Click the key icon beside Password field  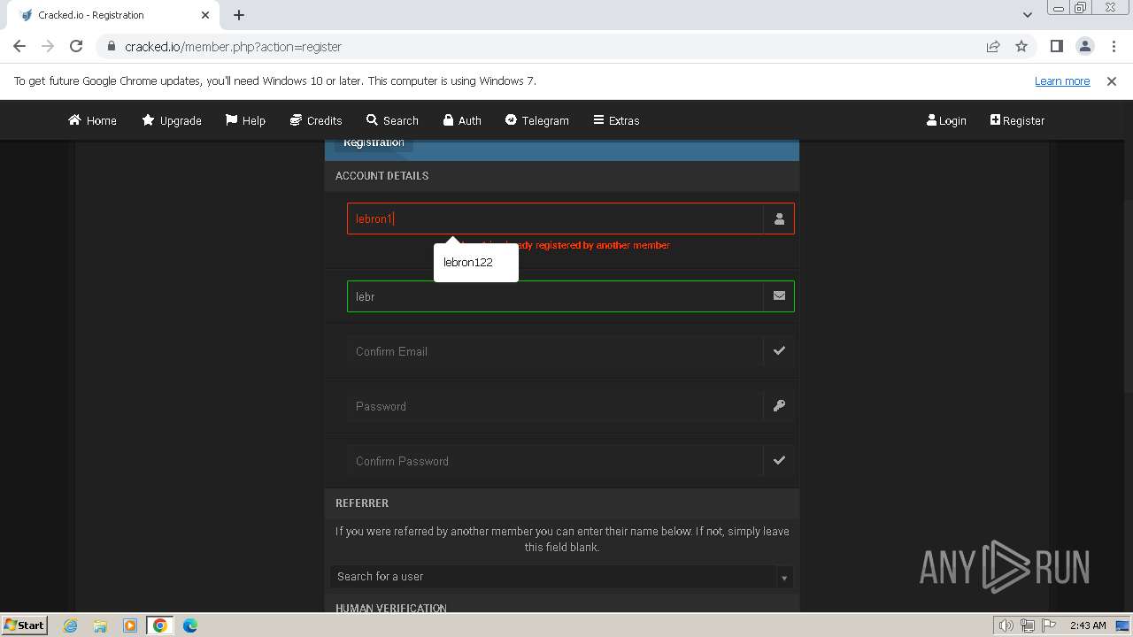coord(779,406)
